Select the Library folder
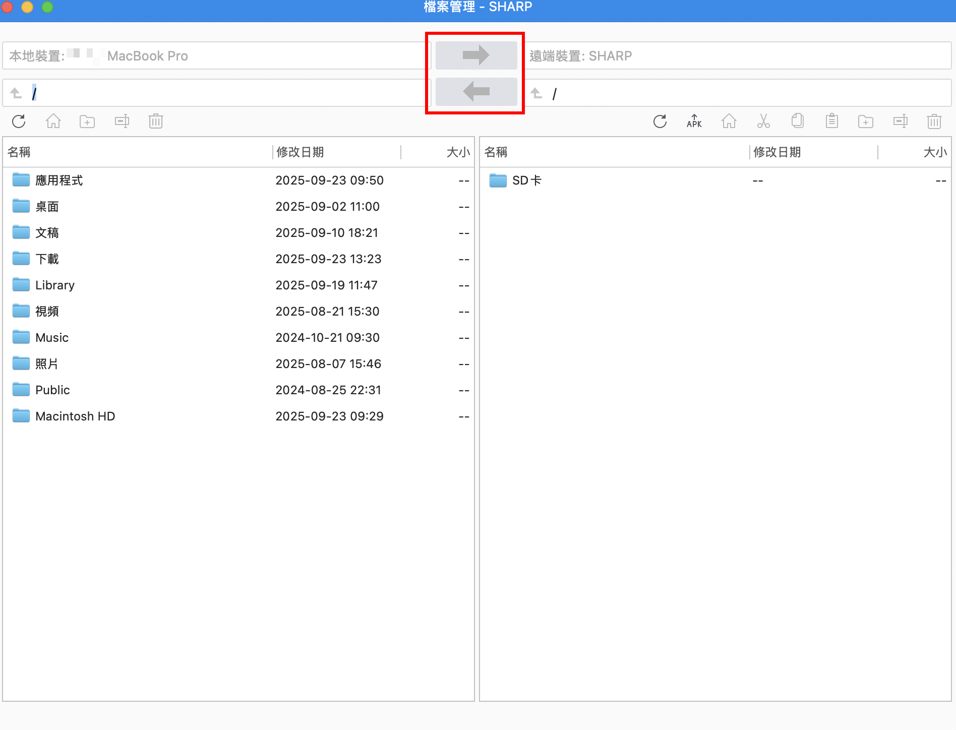Image resolution: width=956 pixels, height=730 pixels. pyautogui.click(x=238, y=285)
